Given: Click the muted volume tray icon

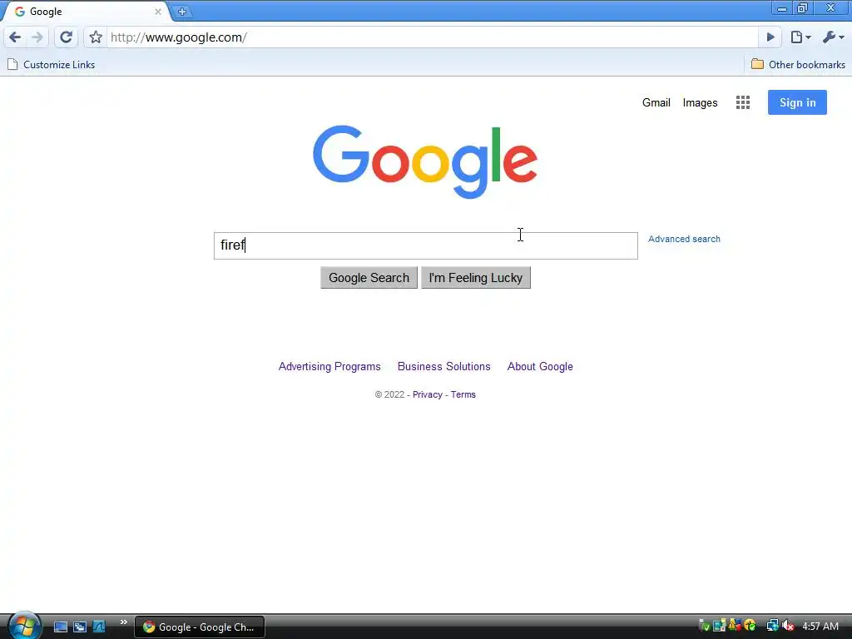Looking at the screenshot, I should (788, 626).
